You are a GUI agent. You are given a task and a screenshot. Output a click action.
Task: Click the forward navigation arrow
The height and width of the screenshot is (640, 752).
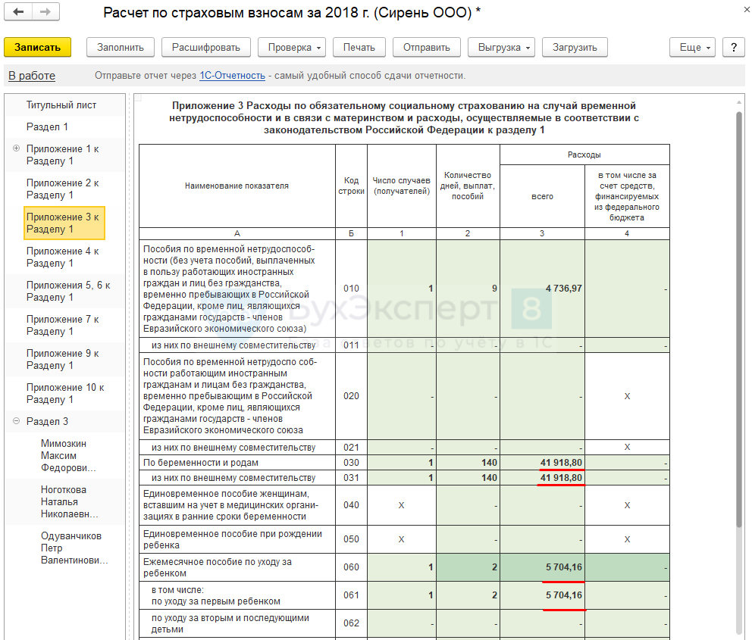point(45,13)
